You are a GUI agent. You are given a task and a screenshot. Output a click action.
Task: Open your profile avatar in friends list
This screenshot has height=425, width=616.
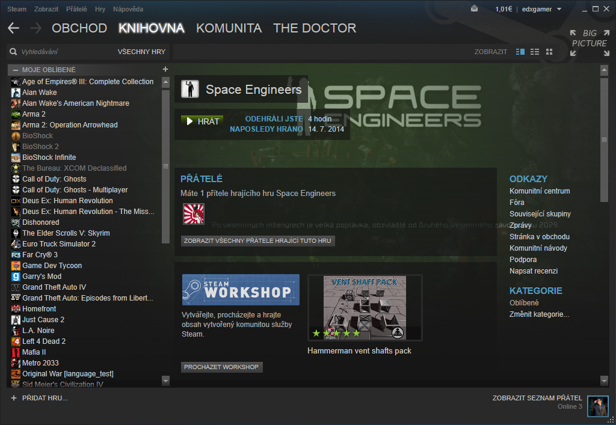tap(597, 406)
